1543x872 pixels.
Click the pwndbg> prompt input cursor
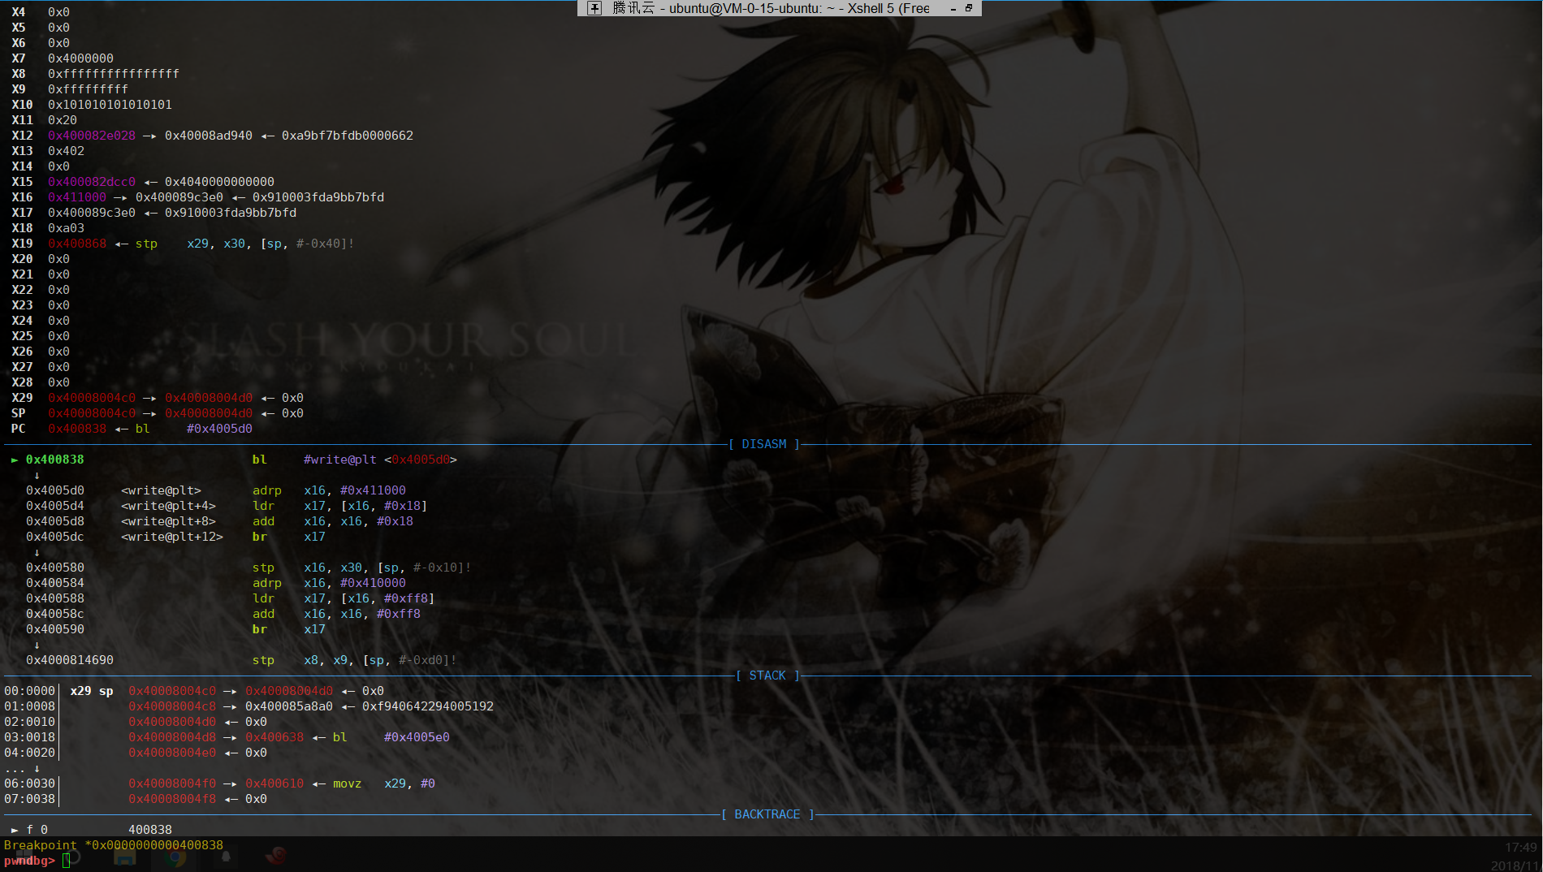coord(67,861)
